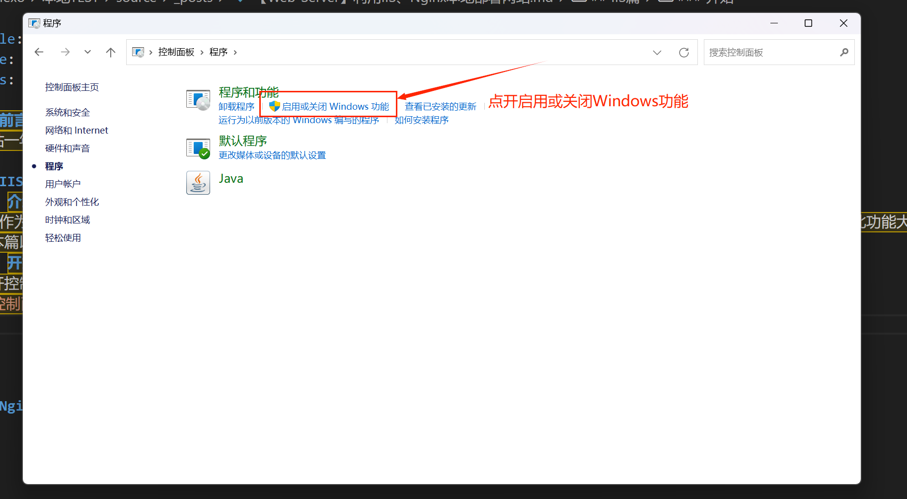Click 查看已安装的更新 link
The width and height of the screenshot is (907, 499).
441,107
